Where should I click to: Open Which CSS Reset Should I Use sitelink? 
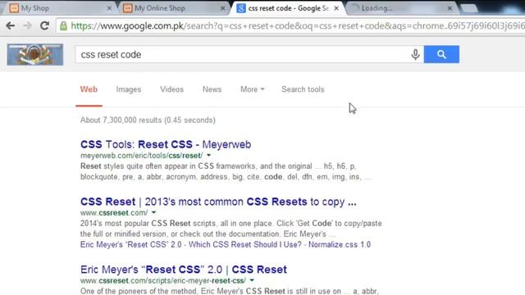click(x=245, y=244)
